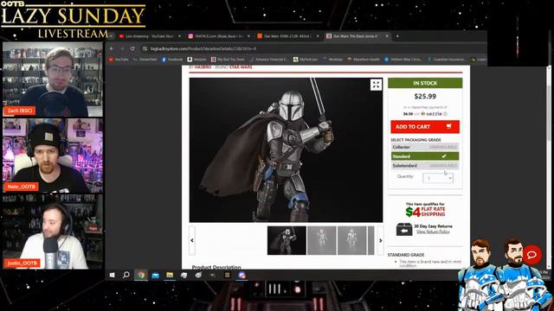Open YouTube bookmark

[x=119, y=60]
